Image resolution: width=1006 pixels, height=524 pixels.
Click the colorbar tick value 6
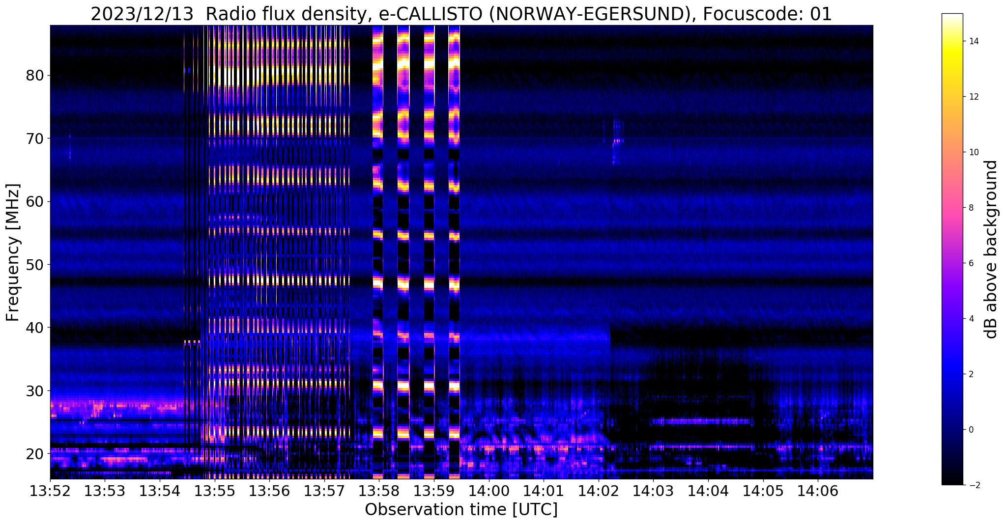pyautogui.click(x=971, y=263)
